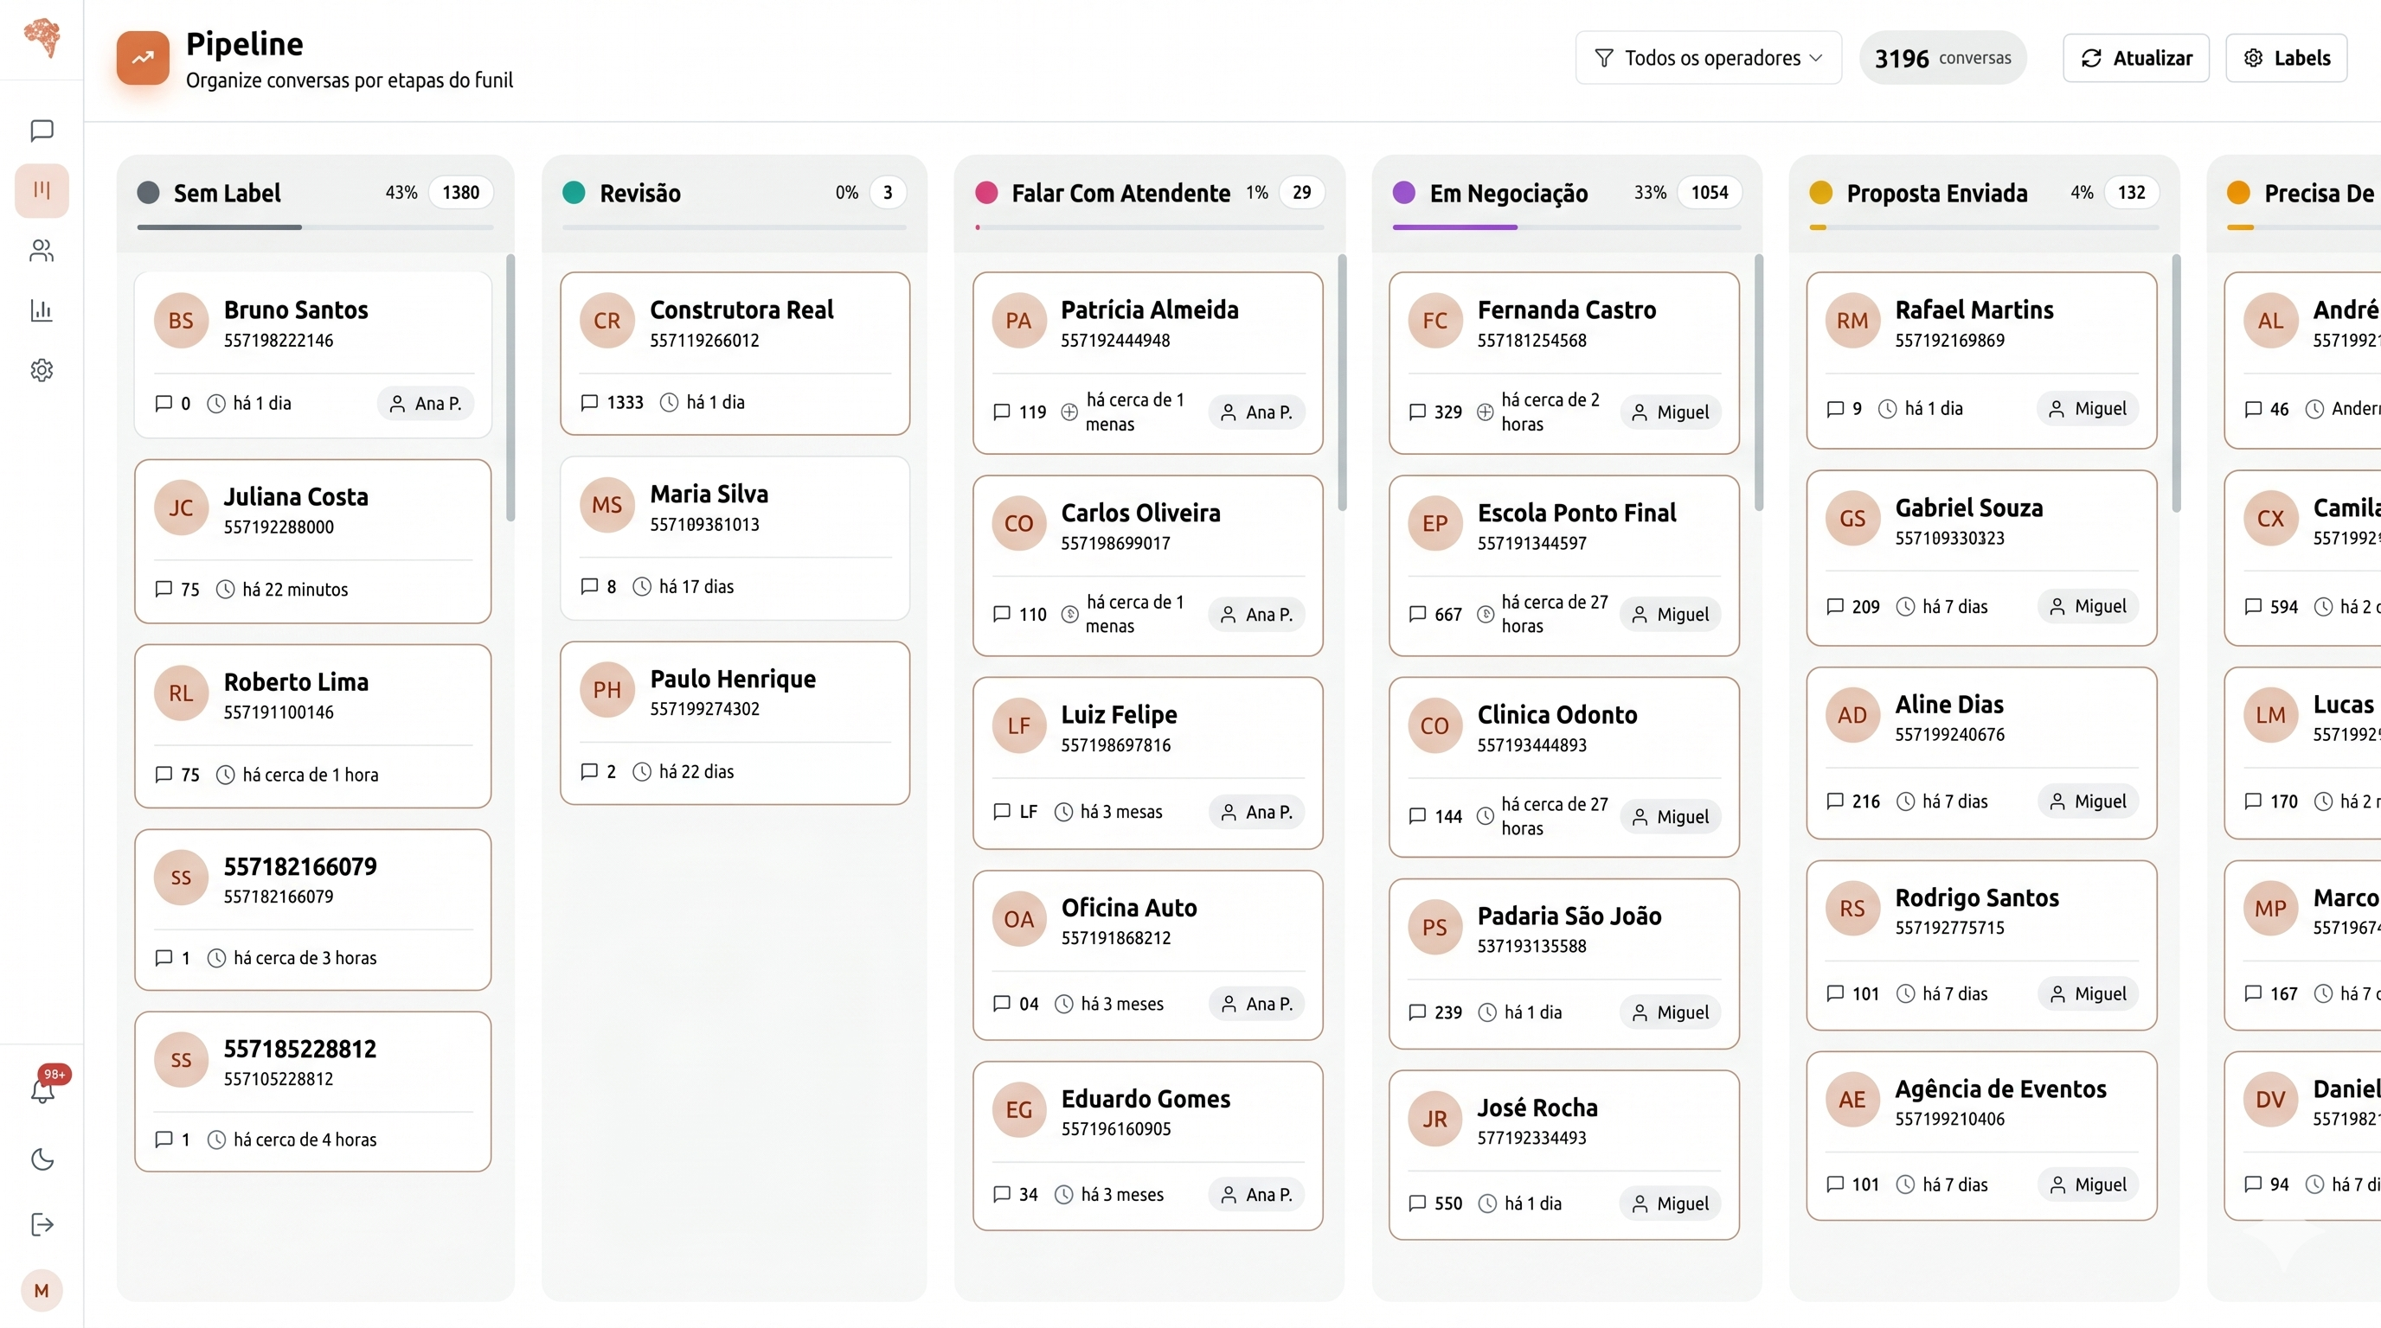Open the settings gear icon in sidebar
This screenshot has height=1328, width=2381.
(42, 369)
